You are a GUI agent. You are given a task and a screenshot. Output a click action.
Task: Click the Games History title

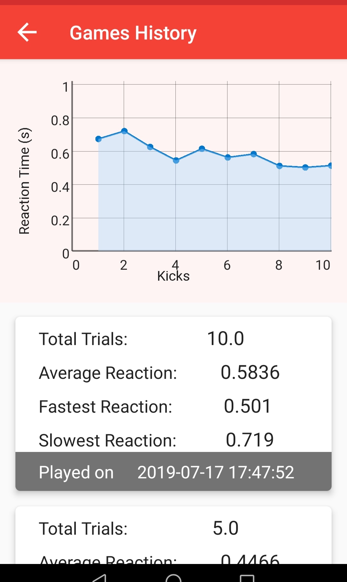[133, 33]
